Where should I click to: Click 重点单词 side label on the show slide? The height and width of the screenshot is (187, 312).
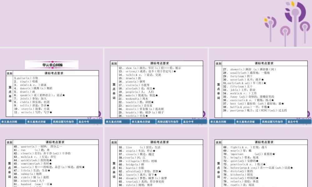(114, 91)
